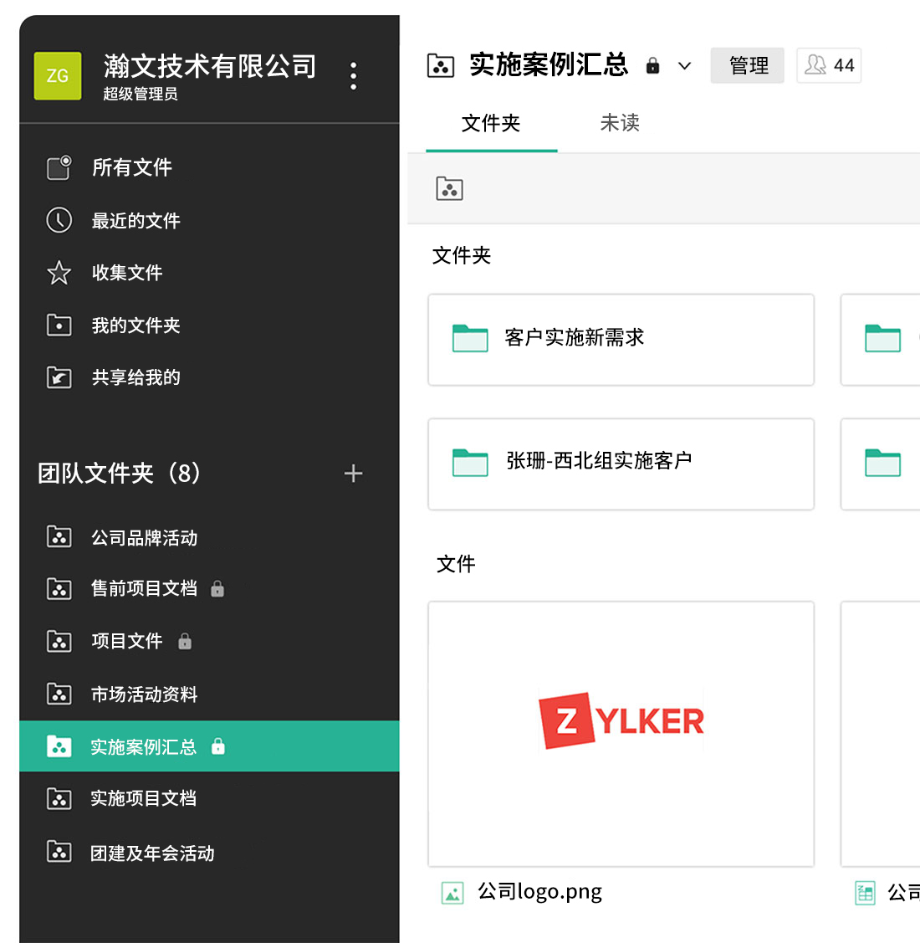Image resolution: width=920 pixels, height=943 pixels.
Task: Click the plus icon to add team folder
Action: pos(353,474)
